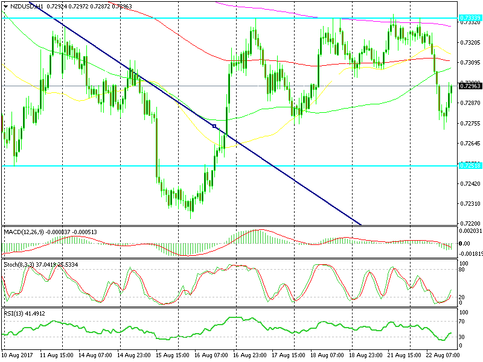The image size is (483, 362).
Task: Click the 18 Aug 07:00 time label
Action: 327,355
